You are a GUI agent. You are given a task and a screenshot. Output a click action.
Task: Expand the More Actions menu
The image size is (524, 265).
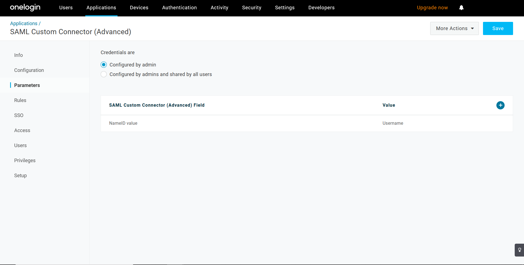point(454,28)
